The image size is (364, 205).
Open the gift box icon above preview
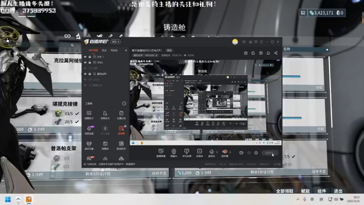[x=246, y=53]
